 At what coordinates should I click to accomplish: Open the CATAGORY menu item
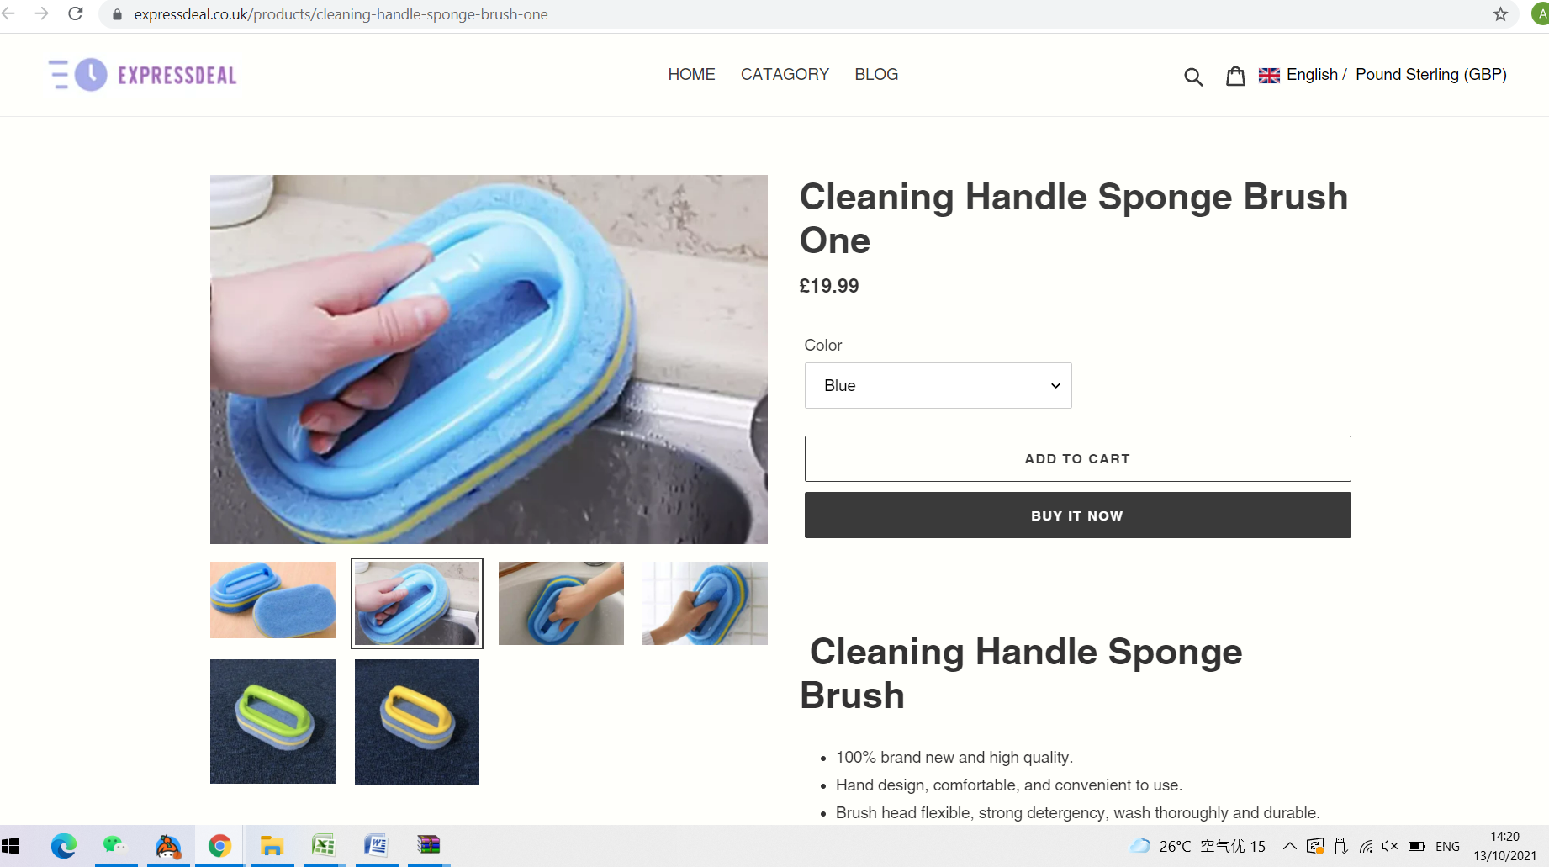[x=785, y=75]
